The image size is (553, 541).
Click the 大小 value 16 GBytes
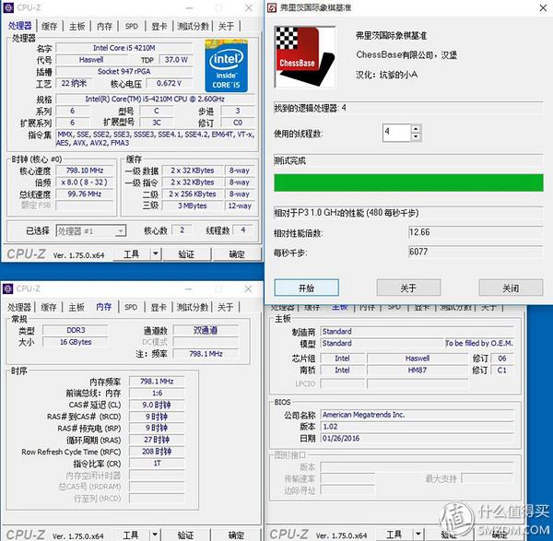coord(76,342)
